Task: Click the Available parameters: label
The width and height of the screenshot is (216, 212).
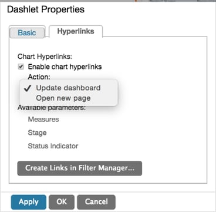Action: pos(52,108)
